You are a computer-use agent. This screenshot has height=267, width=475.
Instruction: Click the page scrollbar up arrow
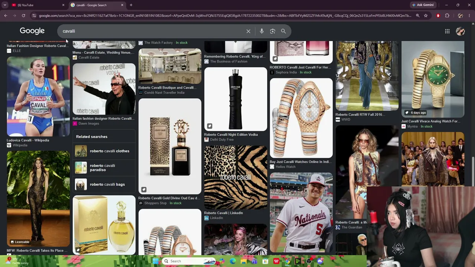tap(473, 24)
